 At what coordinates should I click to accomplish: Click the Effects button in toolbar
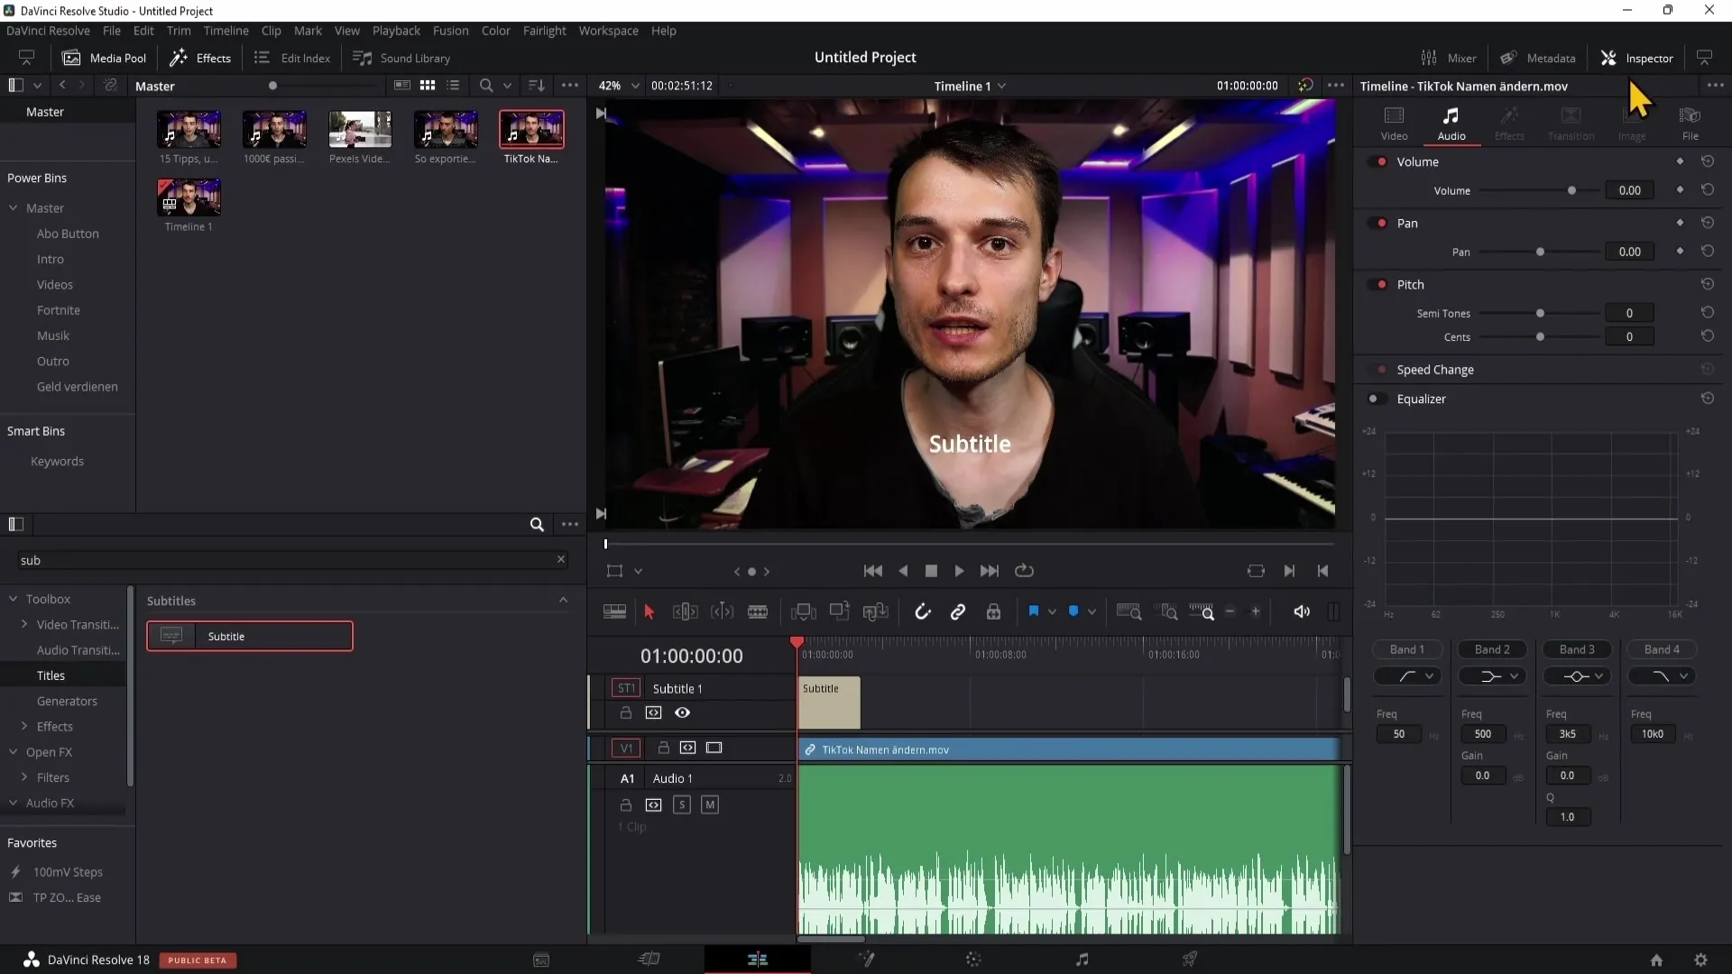(213, 57)
